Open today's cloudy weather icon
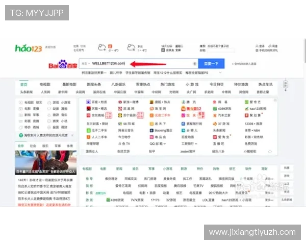The height and width of the screenshot is (245, 306). point(101,47)
